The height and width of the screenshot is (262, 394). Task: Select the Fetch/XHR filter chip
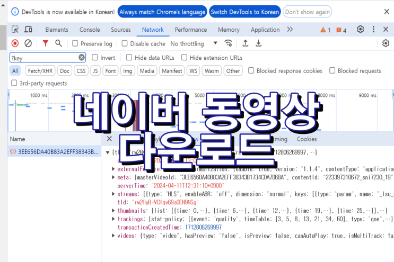pyautogui.click(x=40, y=71)
